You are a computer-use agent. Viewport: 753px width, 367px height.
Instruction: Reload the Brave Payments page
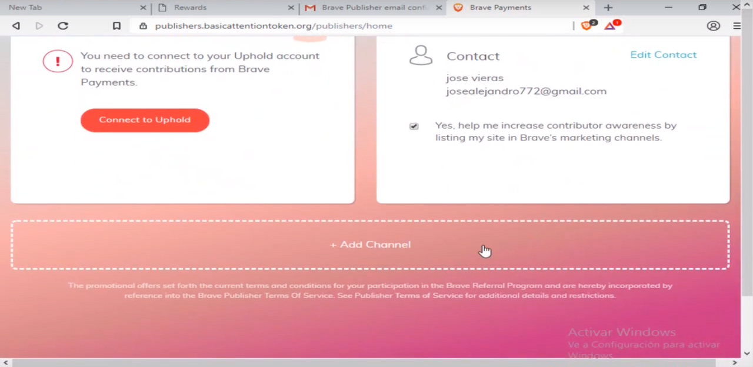point(63,26)
